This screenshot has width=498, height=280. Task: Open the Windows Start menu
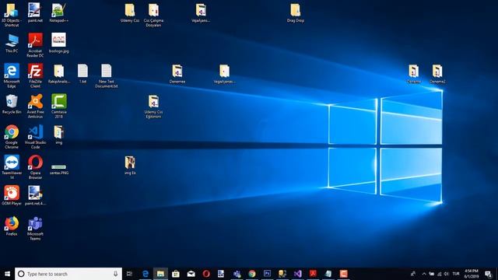[7, 274]
